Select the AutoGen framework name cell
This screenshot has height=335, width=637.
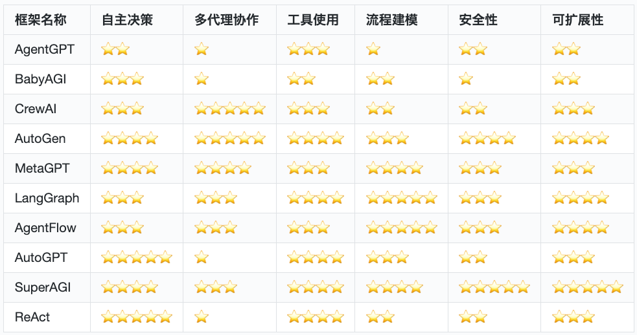tap(40, 138)
